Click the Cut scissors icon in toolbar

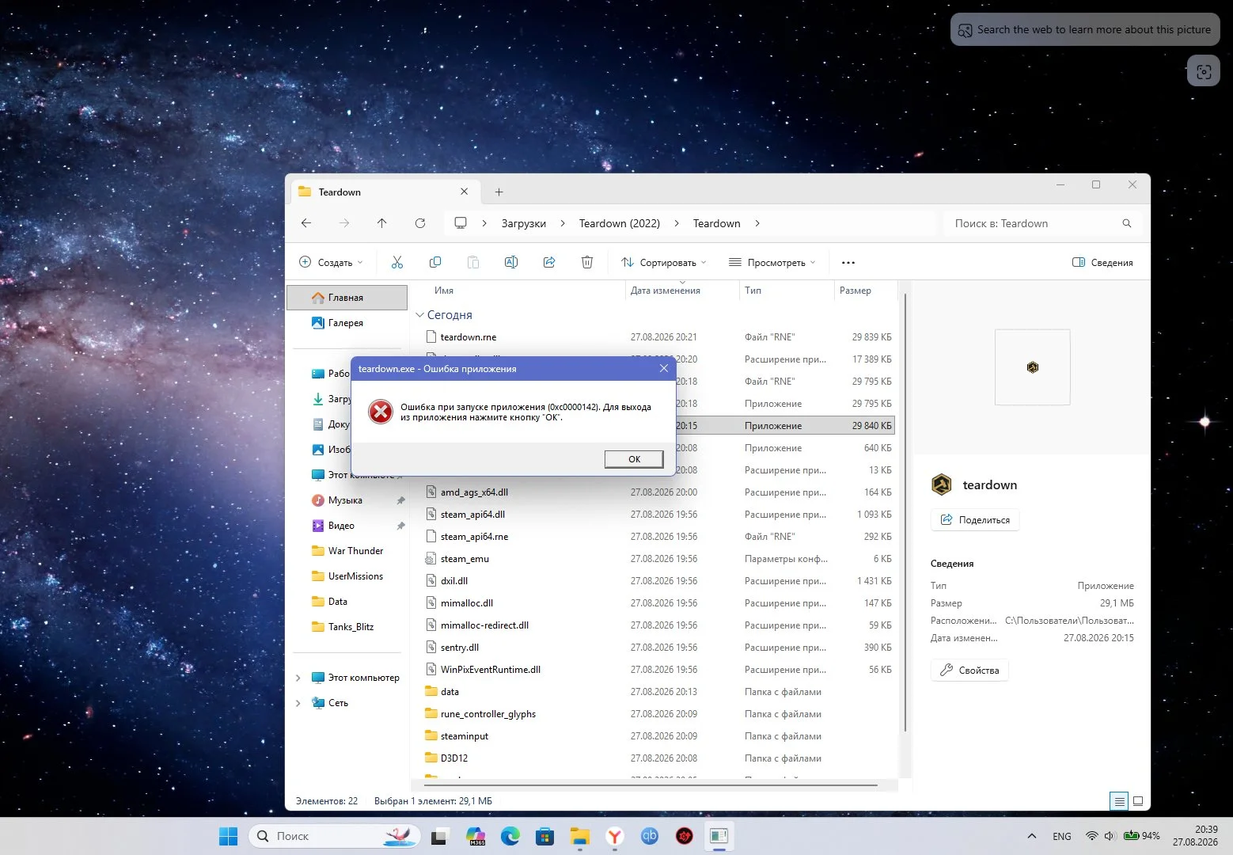coord(397,262)
